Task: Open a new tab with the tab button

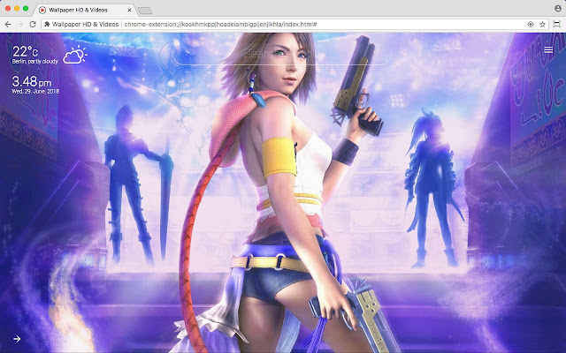Action: click(x=145, y=11)
